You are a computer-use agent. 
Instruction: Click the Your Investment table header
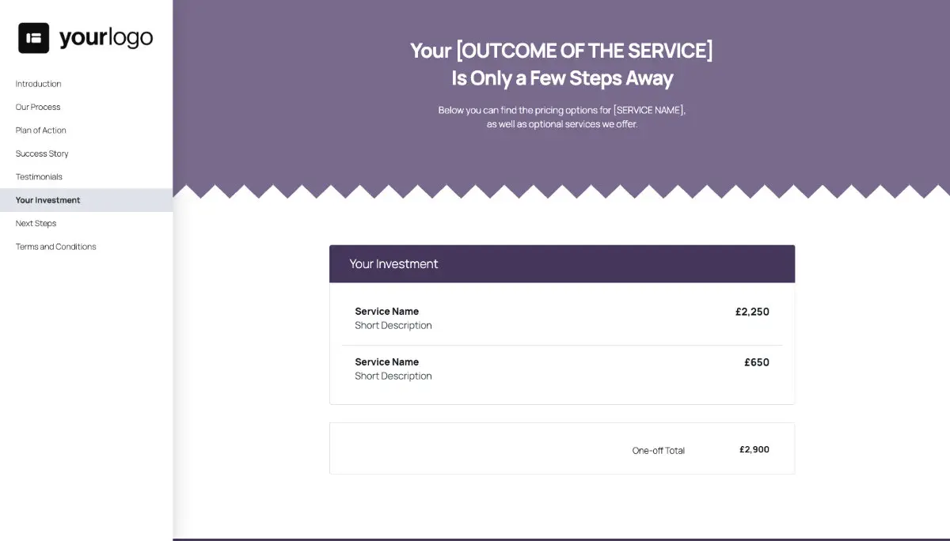394,263
